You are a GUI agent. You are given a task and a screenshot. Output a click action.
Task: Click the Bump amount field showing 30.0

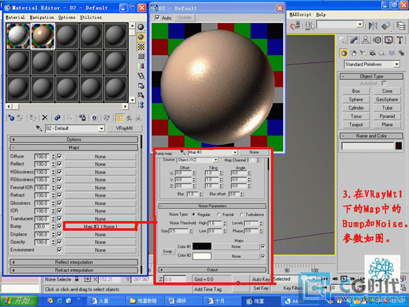(42, 227)
